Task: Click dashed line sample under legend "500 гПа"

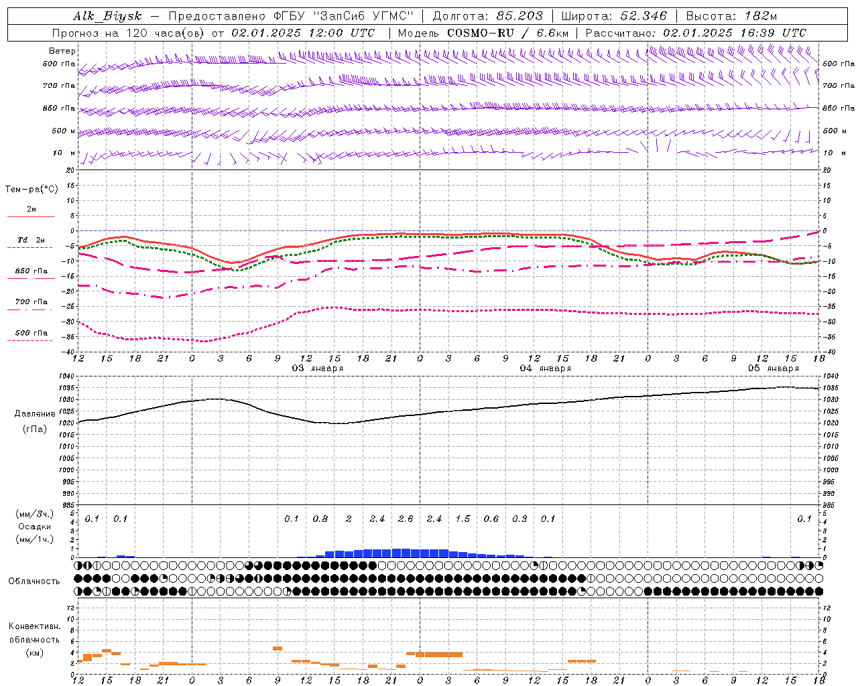Action: (30, 340)
